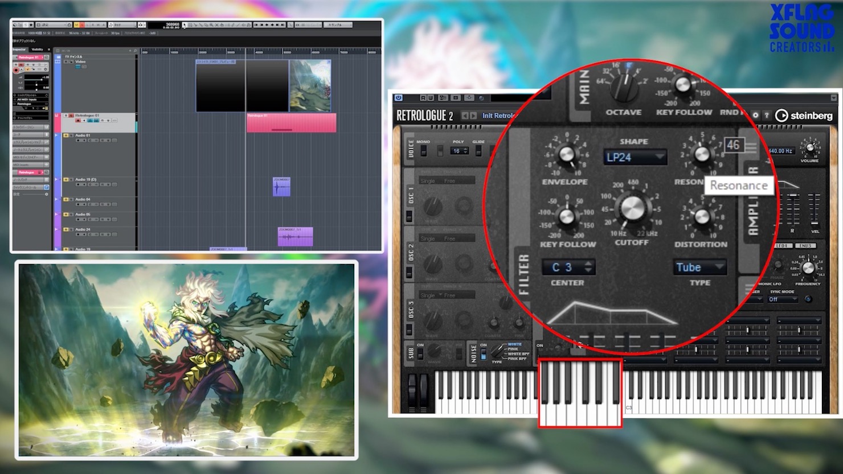The image size is (843, 474).
Task: Toggle the Voice Glide switch
Action: [x=478, y=151]
